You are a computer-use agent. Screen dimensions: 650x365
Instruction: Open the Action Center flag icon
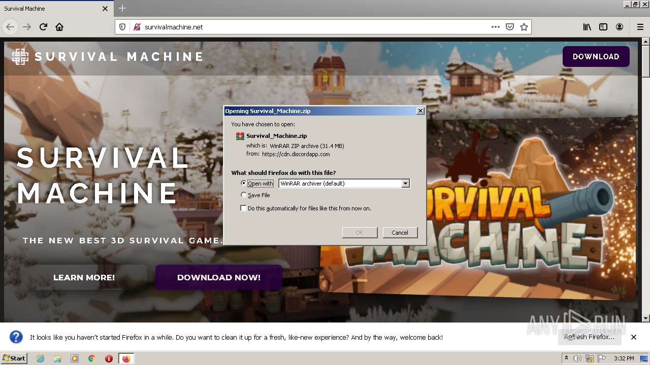coord(602,358)
